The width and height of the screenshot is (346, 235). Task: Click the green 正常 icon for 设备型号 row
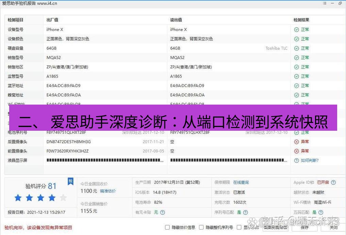296,30
